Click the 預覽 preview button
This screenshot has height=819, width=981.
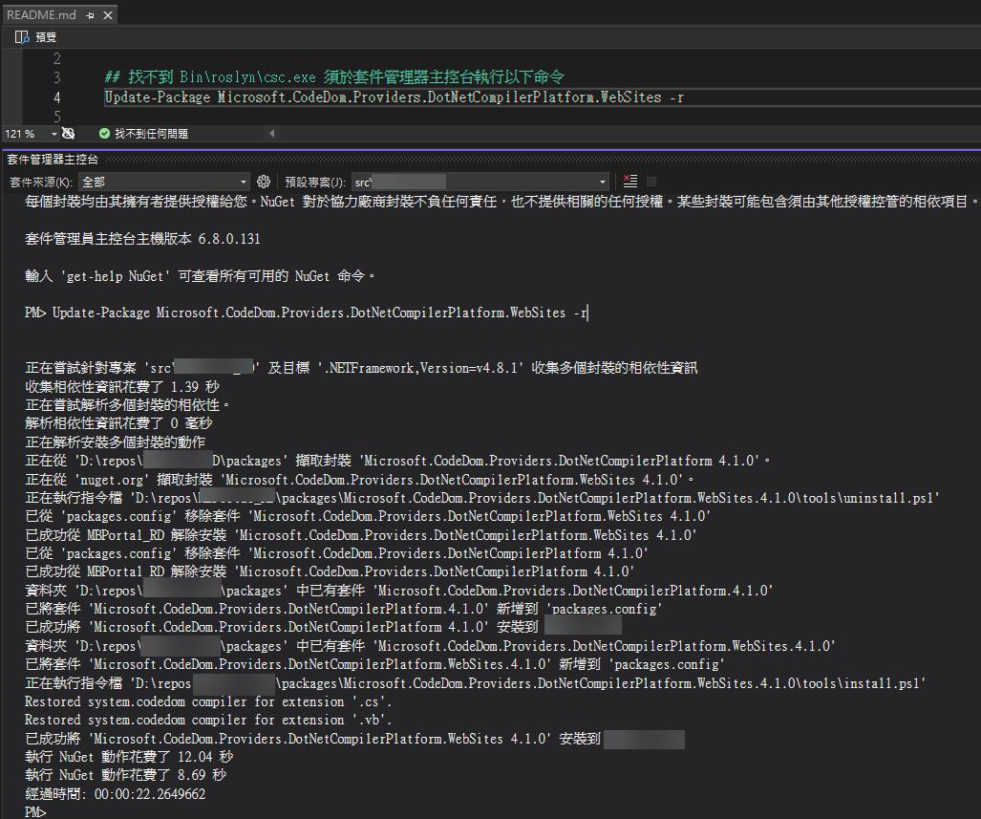(36, 37)
